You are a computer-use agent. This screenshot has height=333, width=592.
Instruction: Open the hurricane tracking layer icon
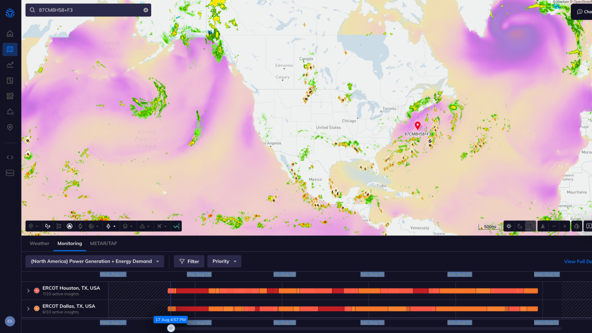point(80,226)
